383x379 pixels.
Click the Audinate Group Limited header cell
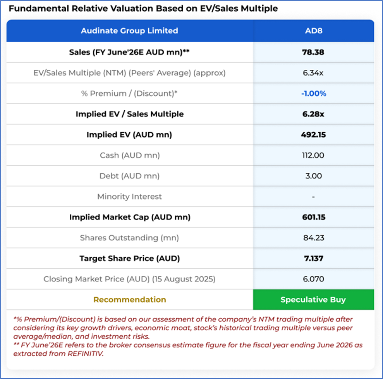click(x=129, y=31)
